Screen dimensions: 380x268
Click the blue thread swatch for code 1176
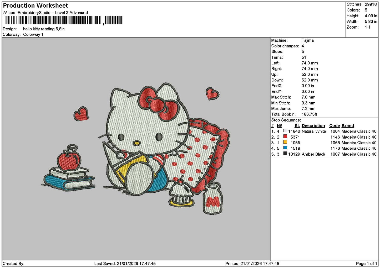click(285, 148)
